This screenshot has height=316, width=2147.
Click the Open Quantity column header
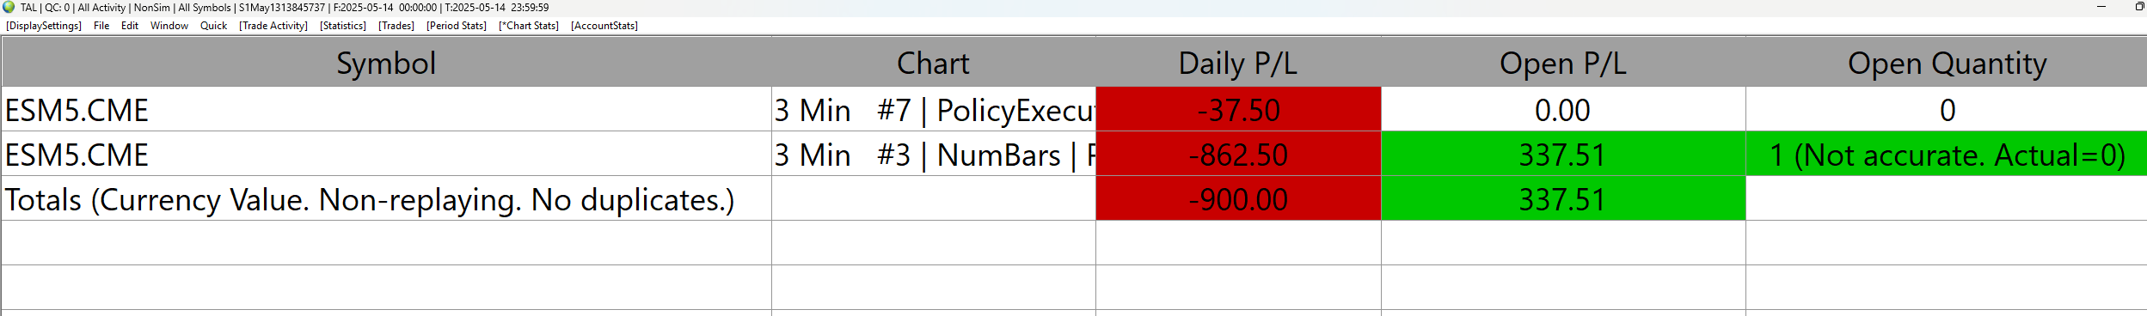click(x=1947, y=63)
